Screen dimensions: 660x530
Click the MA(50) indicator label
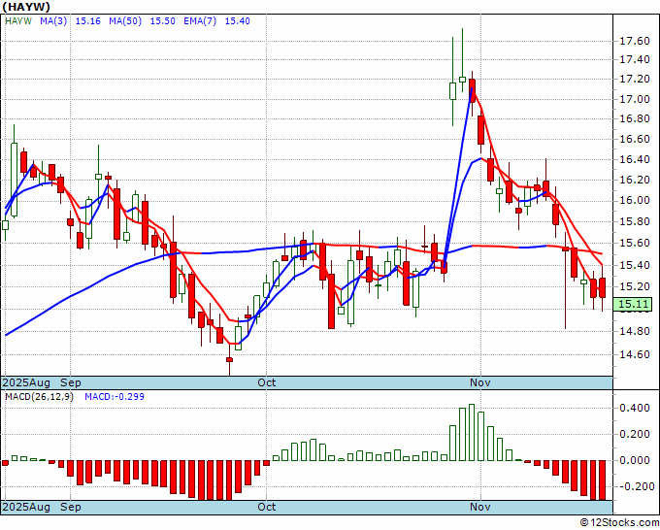click(125, 21)
